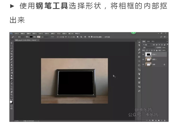The image size is (178, 124).
Task: Open the Character panel icon
Action: pos(139,42)
